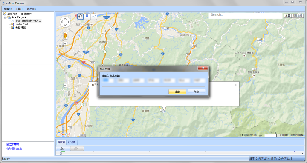Click the 建立新專案 link

point(13,144)
